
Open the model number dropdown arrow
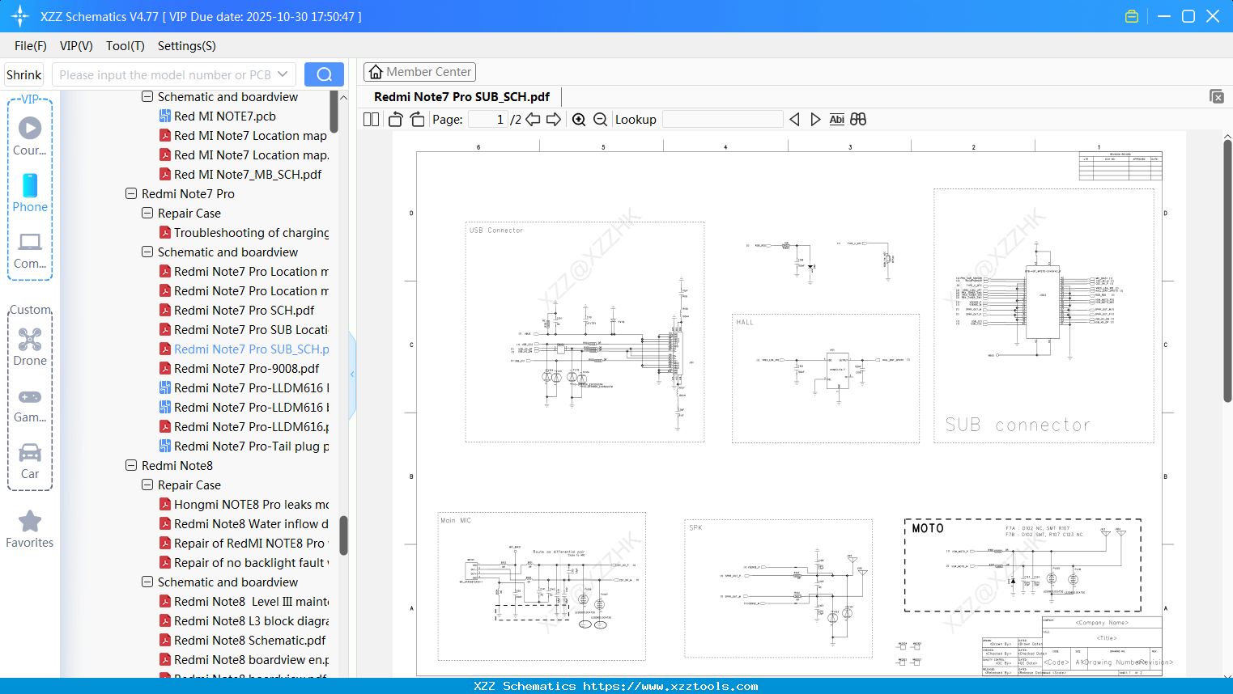[x=283, y=74]
